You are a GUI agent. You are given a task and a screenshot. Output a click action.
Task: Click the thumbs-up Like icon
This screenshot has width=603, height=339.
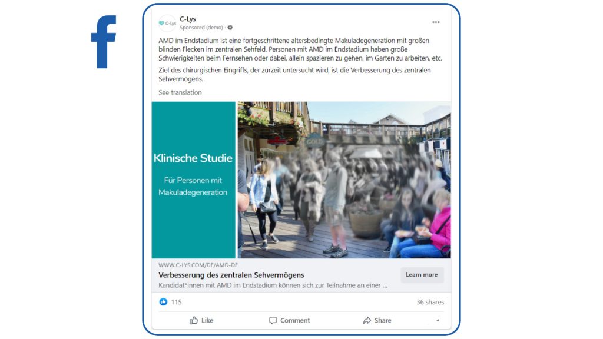coord(193,320)
